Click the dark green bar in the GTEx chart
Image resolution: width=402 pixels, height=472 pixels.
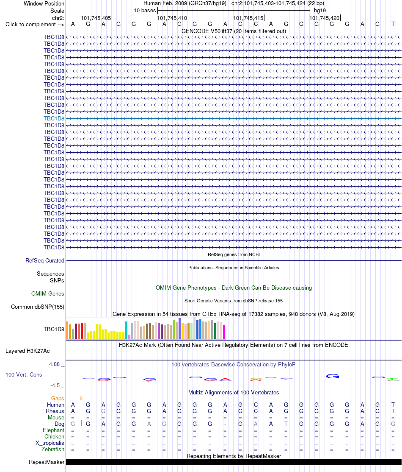215,331
